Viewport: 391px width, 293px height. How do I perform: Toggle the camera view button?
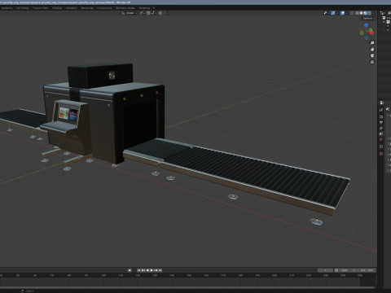point(372,55)
